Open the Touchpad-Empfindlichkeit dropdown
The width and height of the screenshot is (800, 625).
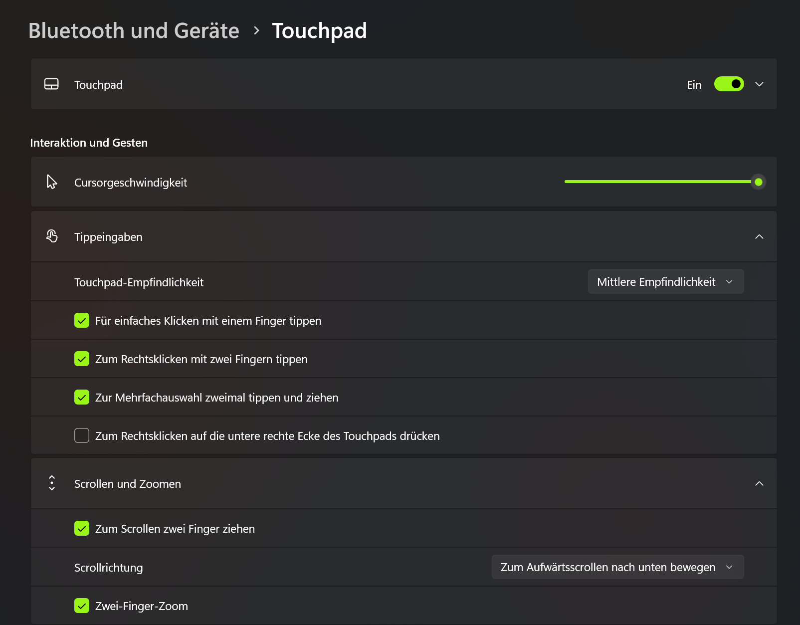pos(666,282)
